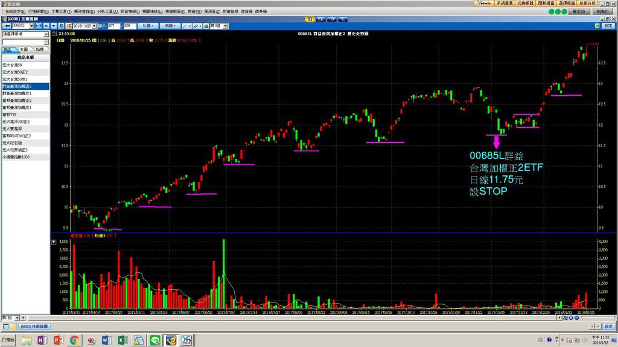Click the back arrow toolbar icon
Screen dimensions: 618x347
tap(7, 26)
